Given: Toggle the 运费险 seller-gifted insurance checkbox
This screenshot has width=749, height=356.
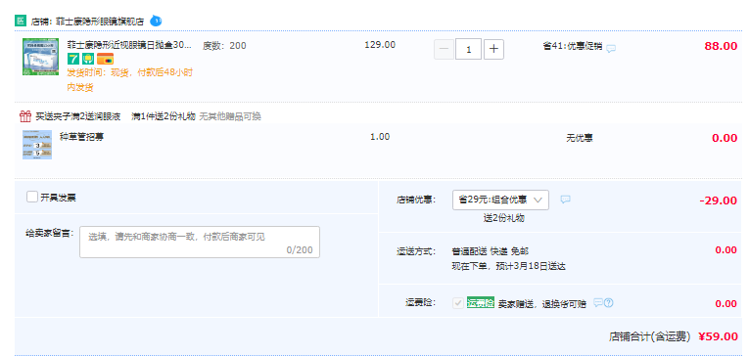Looking at the screenshot, I should (x=458, y=302).
